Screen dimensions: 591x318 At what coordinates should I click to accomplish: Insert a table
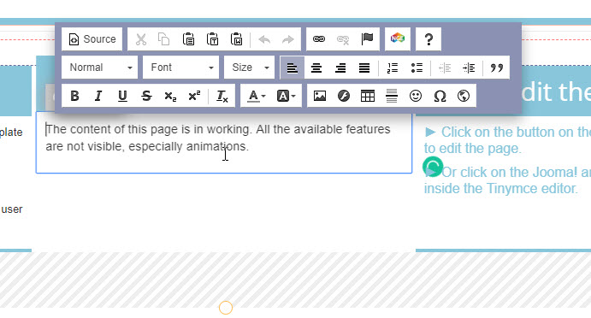(368, 96)
